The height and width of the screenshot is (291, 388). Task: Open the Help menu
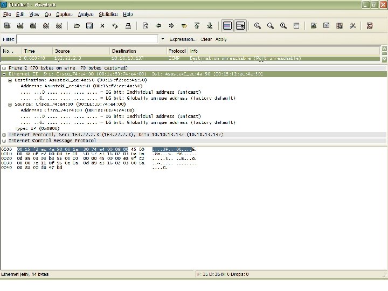(128, 15)
